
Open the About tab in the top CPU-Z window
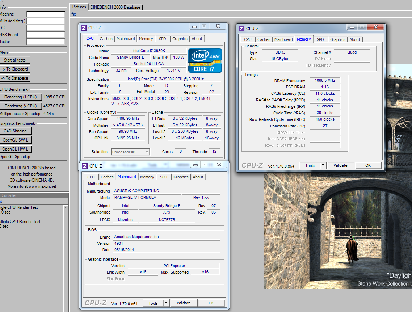(x=197, y=39)
